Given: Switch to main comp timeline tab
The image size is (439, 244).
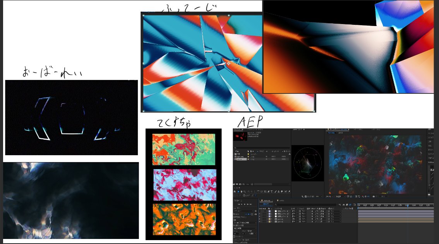Looking at the screenshot, I should [267, 201].
